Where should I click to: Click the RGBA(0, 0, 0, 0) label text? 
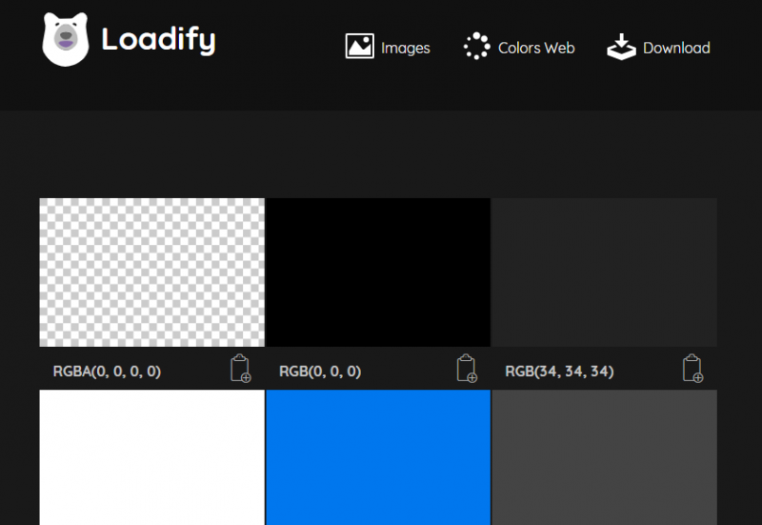coord(107,372)
